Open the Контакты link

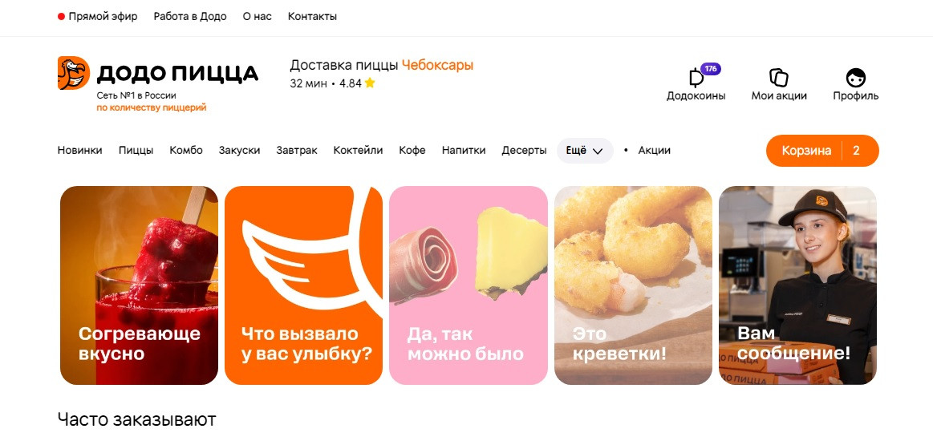coord(312,17)
